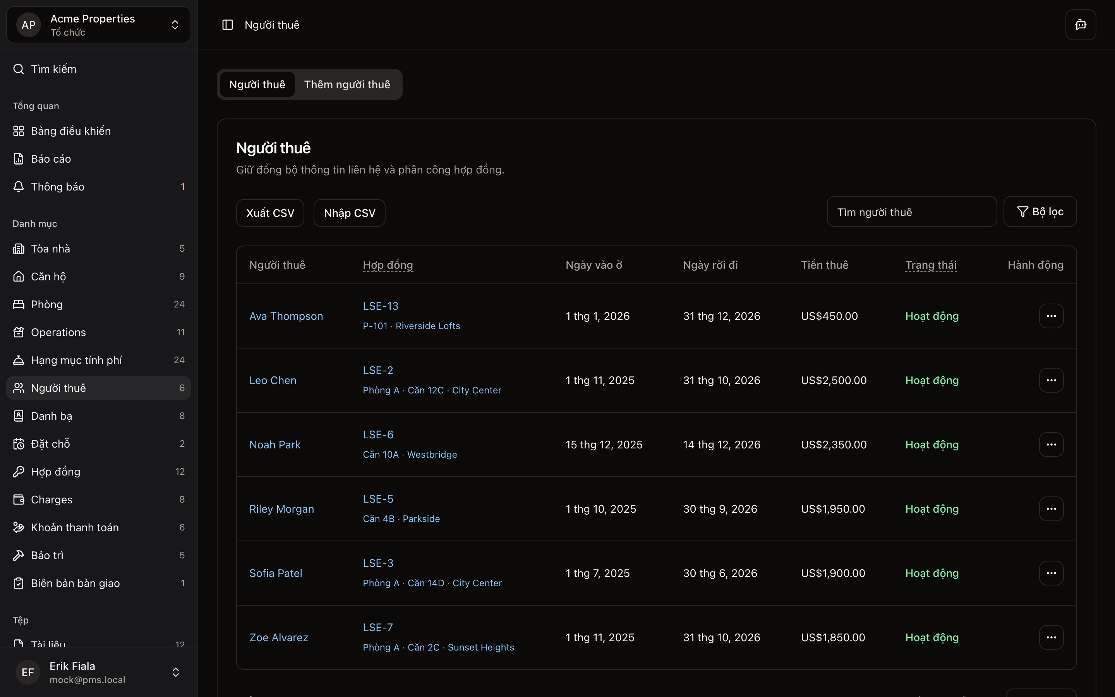Open Bảng điều khiển dashboard icon
The image size is (1115, 697).
coord(19,131)
